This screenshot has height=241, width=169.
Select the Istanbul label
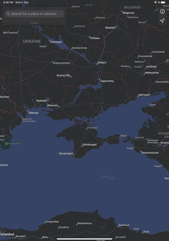pos(7,234)
